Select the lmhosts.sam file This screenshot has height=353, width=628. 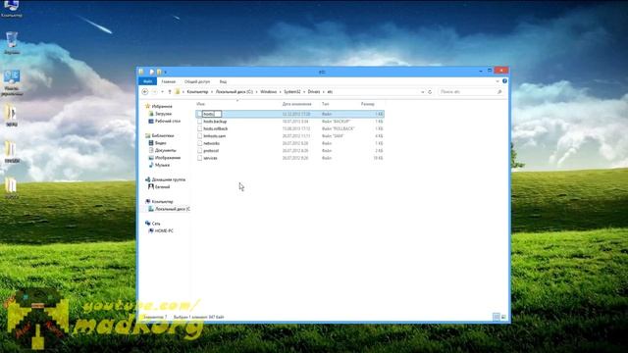point(214,136)
